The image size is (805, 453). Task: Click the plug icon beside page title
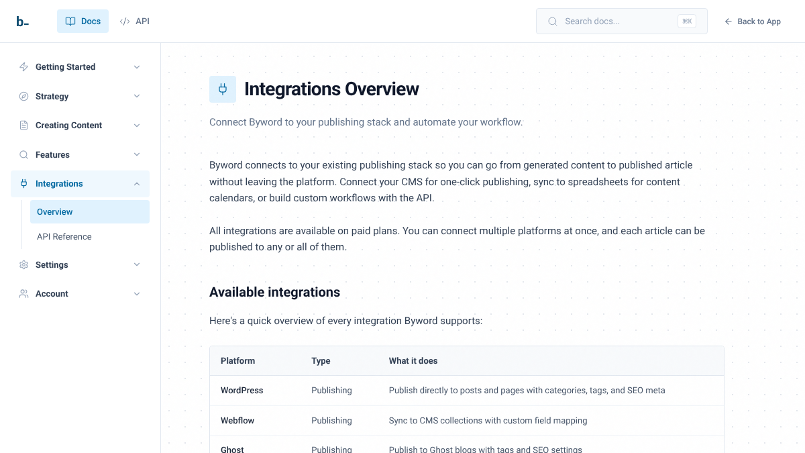223,89
